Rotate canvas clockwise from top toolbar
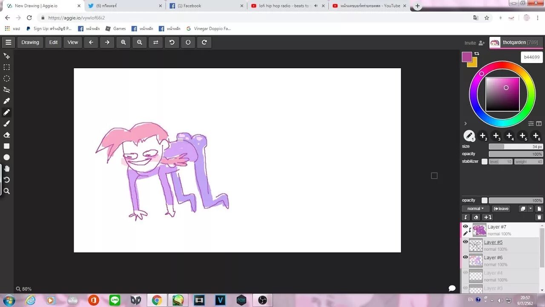 pyautogui.click(x=204, y=42)
